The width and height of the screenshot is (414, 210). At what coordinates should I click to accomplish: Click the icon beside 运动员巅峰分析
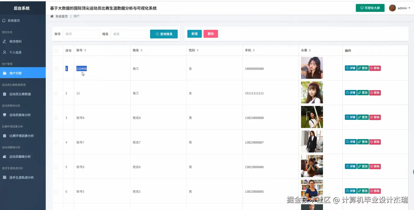tap(4, 156)
